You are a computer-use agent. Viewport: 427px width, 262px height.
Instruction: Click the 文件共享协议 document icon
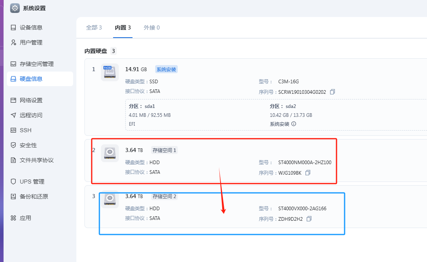click(13, 160)
